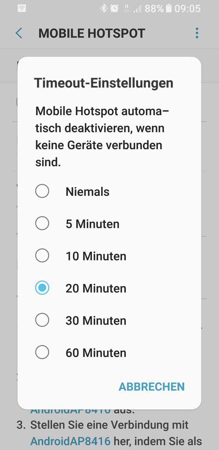
Task: Tap the Abbrechen button
Action: pyautogui.click(x=152, y=387)
